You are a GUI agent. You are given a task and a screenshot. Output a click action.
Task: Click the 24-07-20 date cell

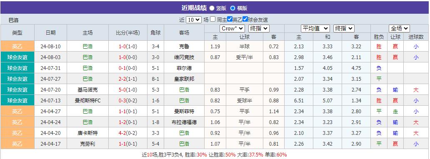50,89
